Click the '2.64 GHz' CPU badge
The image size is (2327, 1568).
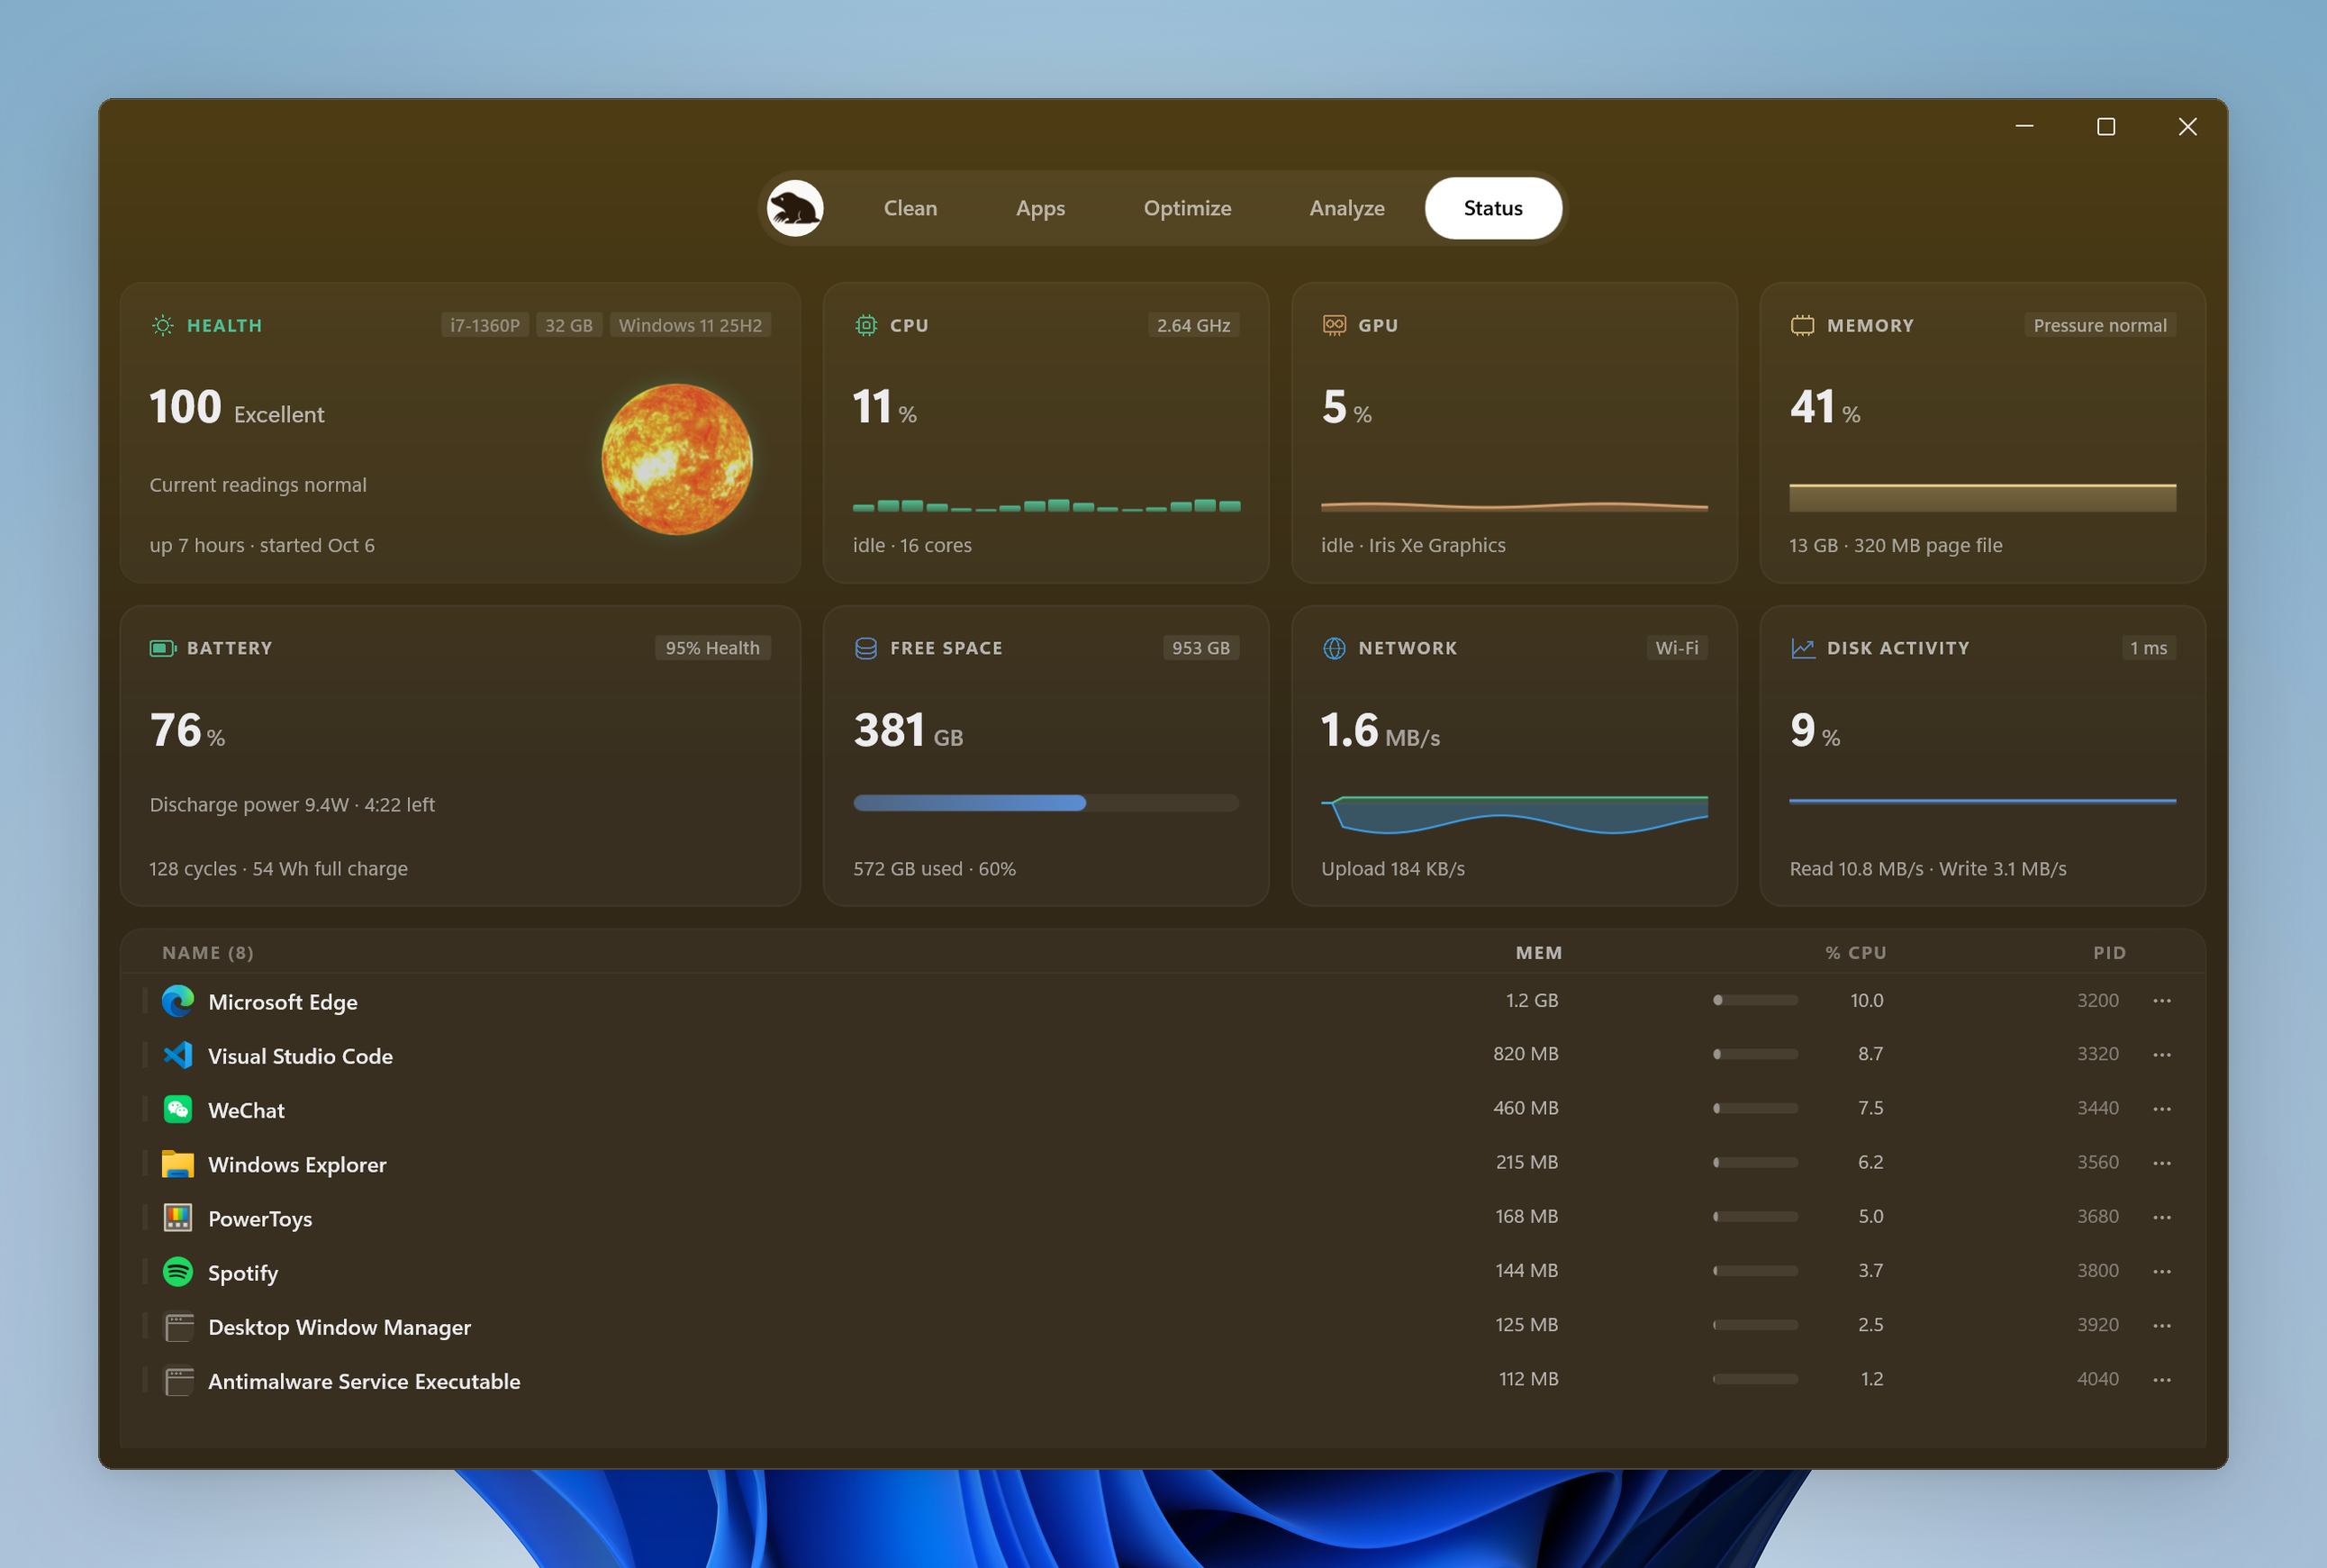click(1193, 325)
